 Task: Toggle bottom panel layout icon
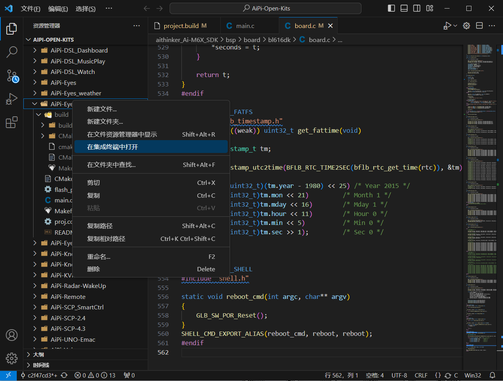404,8
